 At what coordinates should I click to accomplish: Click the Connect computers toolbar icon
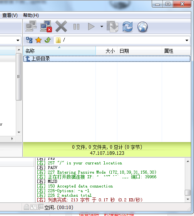[x=31, y=26]
